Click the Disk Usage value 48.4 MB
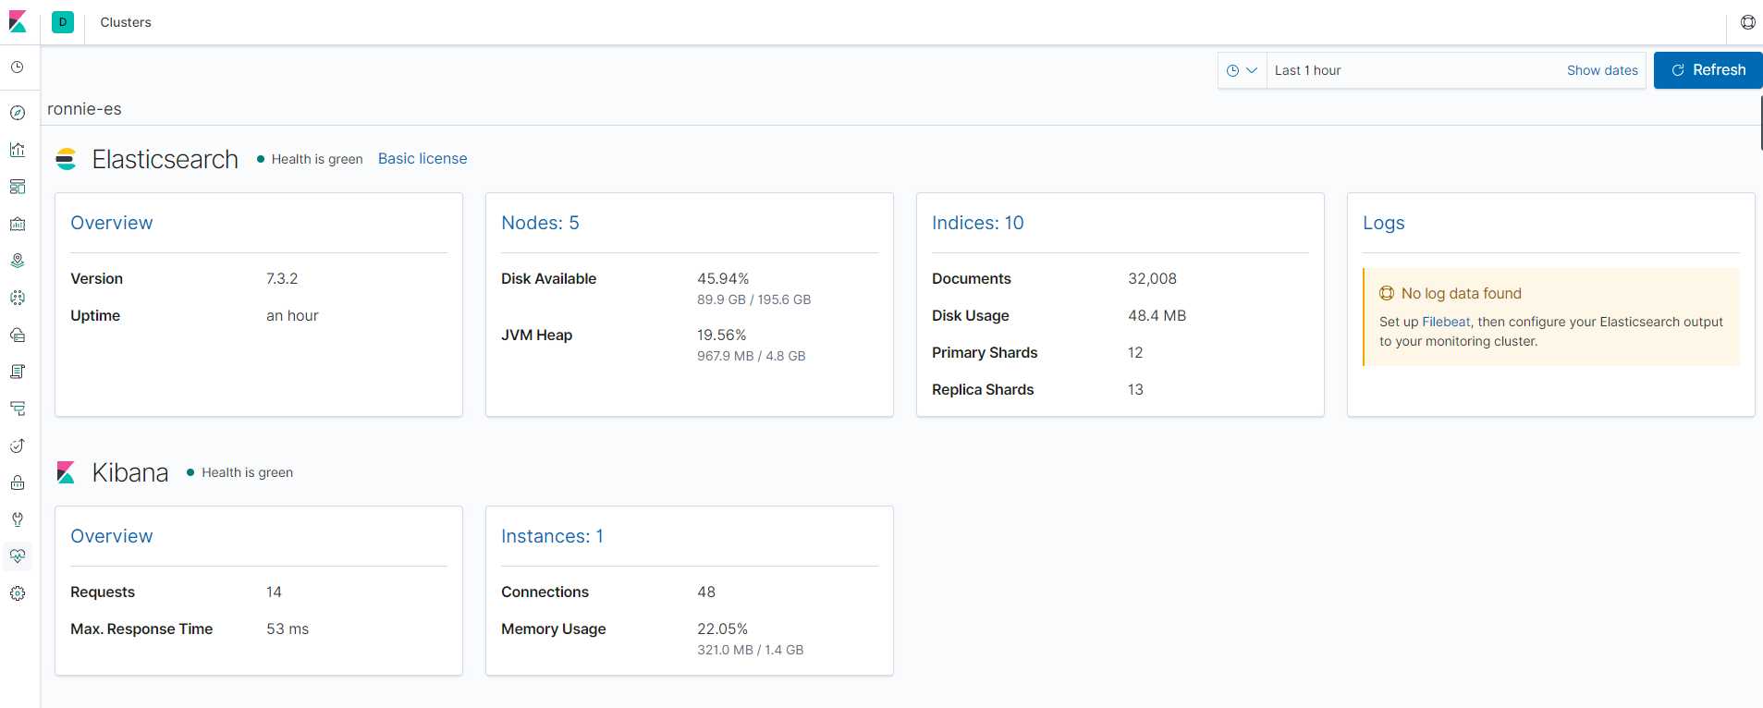 point(1157,315)
